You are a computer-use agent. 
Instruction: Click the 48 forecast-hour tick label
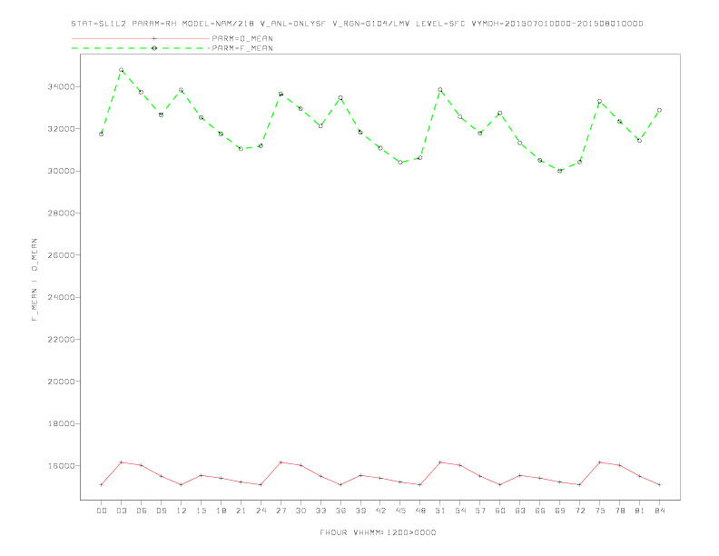click(420, 511)
